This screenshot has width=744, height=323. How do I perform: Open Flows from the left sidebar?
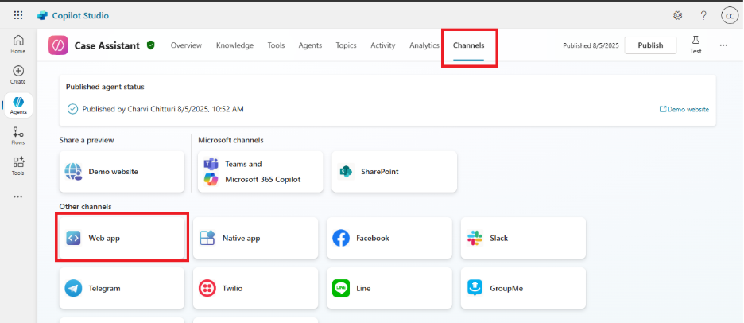coord(18,136)
